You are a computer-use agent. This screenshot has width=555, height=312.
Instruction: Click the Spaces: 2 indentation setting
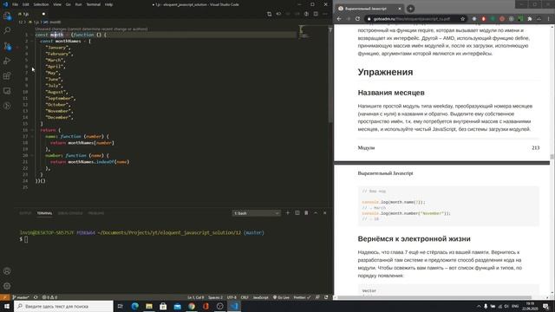[x=215, y=297]
